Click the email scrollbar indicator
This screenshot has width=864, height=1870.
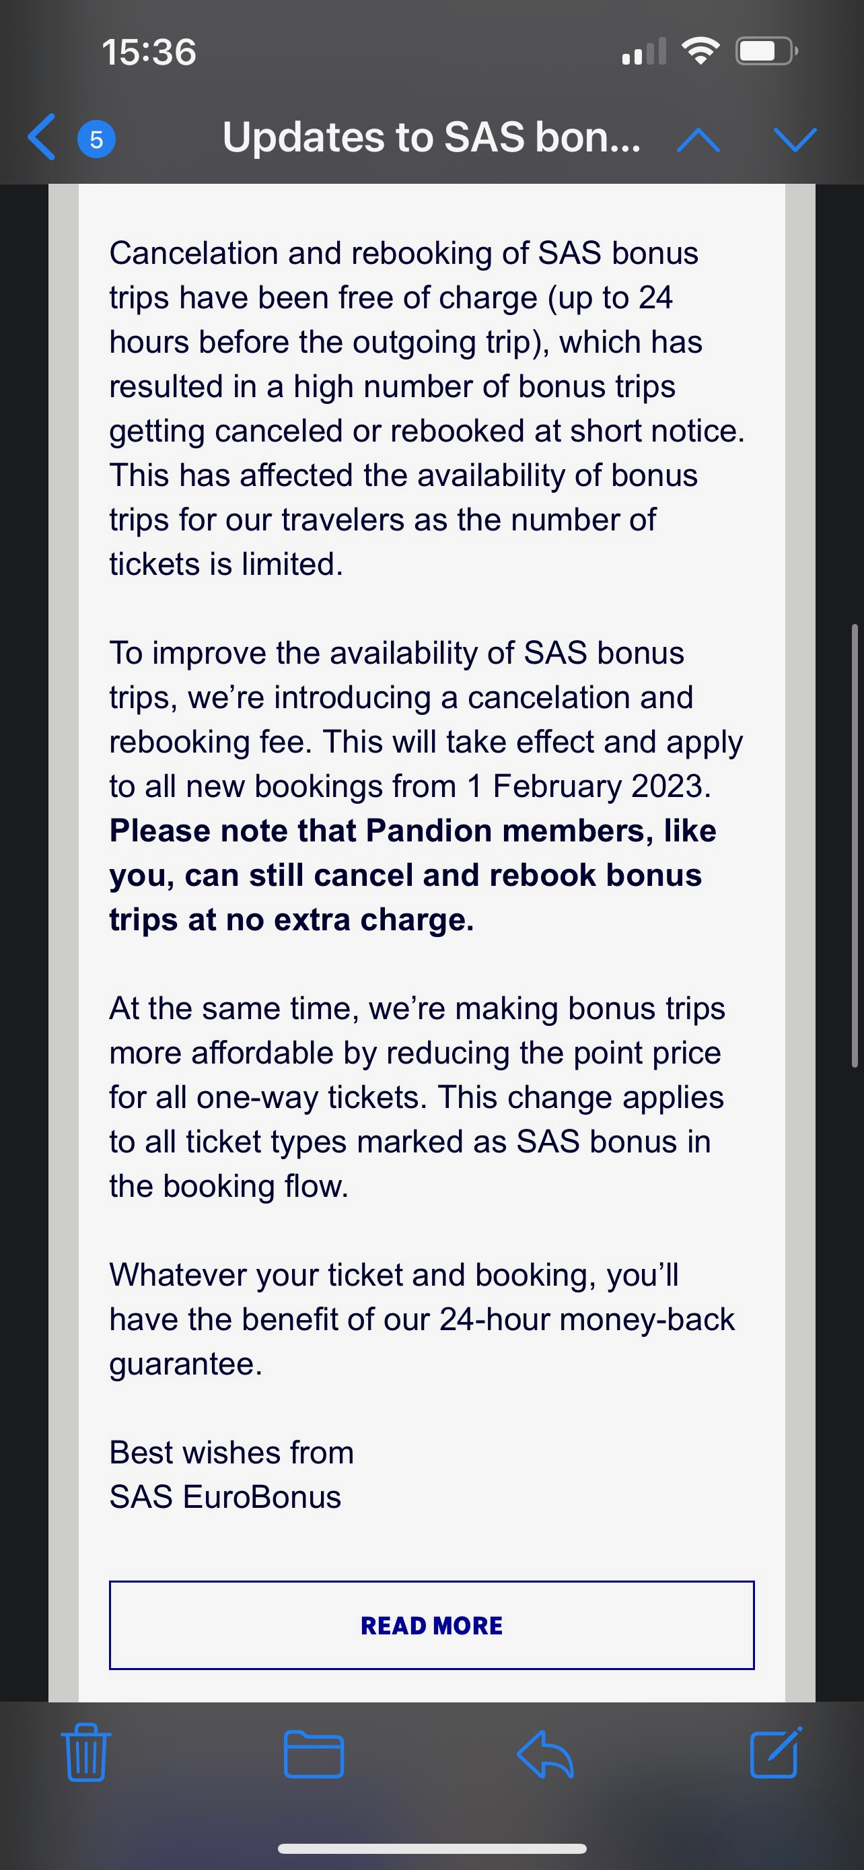point(855,845)
